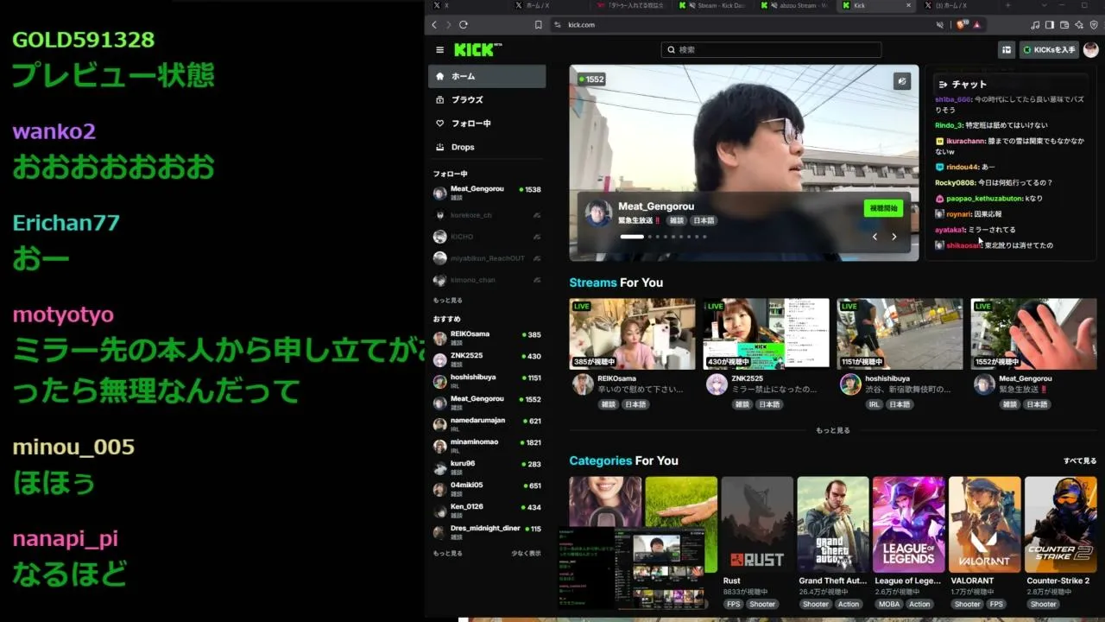Open hoshishibuya in the recommended sidebar list

click(x=487, y=381)
